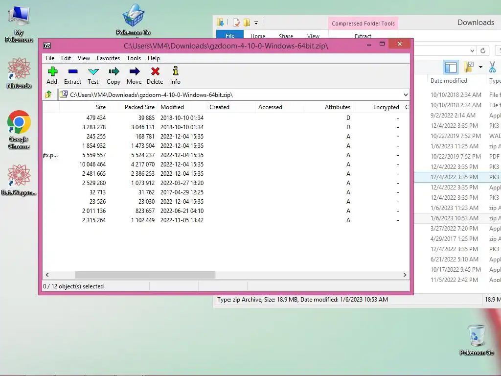Click Explorer refresh button
The width and height of the screenshot is (501, 376).
click(483, 50)
